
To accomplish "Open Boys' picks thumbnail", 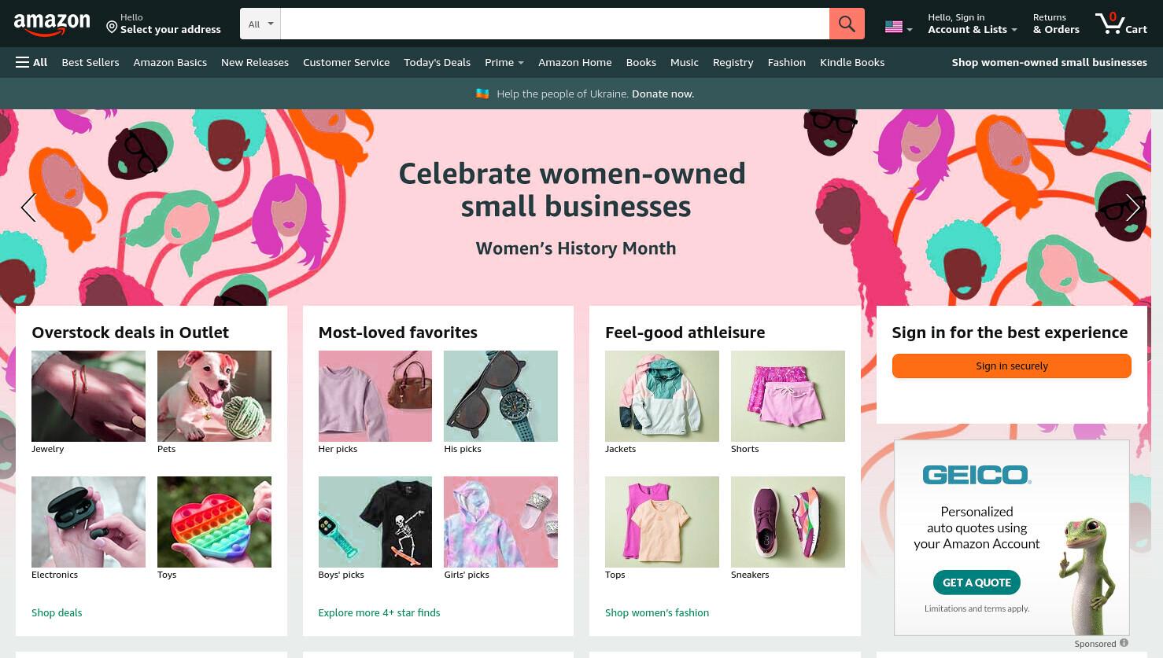I will pos(375,522).
